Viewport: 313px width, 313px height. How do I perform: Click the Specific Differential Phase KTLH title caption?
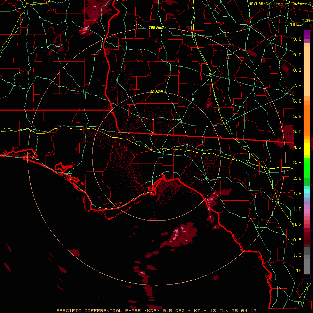(x=156, y=311)
